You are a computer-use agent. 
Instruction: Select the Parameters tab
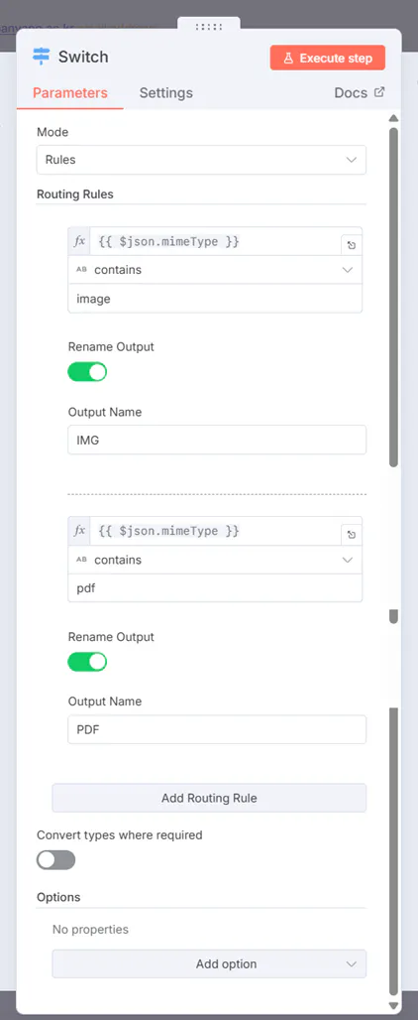click(x=70, y=92)
